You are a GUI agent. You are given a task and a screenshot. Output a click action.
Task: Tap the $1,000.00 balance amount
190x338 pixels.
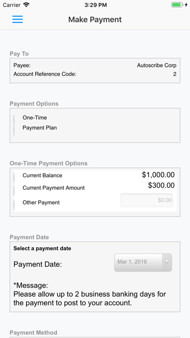(x=158, y=175)
